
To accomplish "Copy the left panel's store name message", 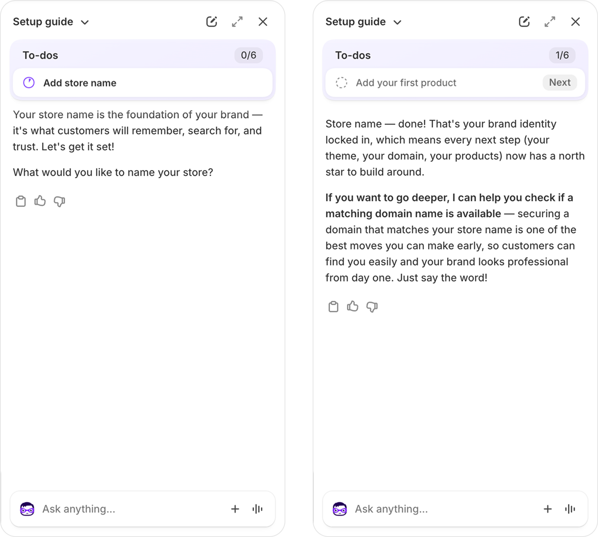I will click(x=21, y=201).
